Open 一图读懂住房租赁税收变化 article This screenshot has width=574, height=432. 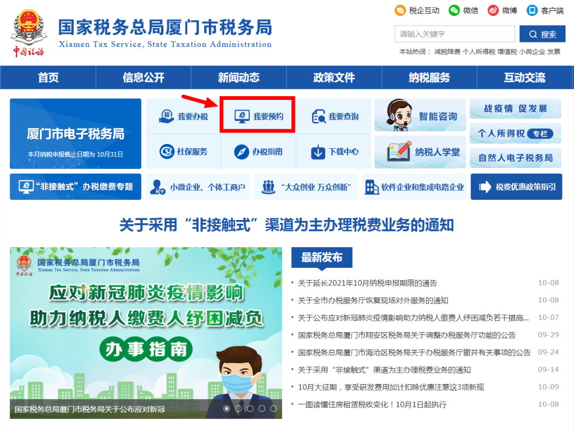[372, 404]
